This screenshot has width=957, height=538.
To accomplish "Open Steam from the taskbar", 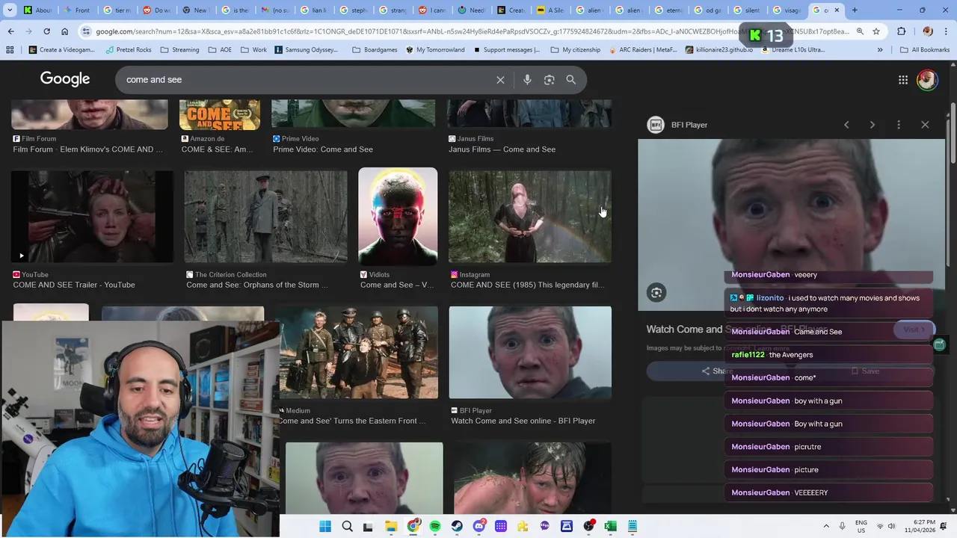I will (457, 526).
